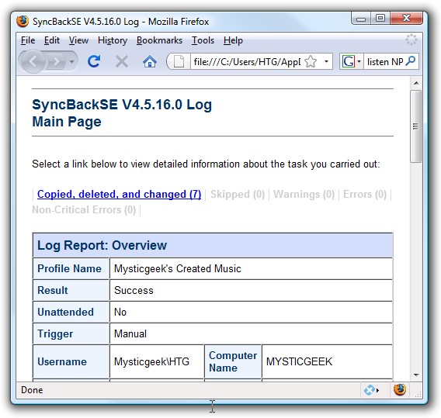The image size is (441, 418).
Task: Click 'Mysticgeek's Created Music' profile value
Action: click(x=178, y=268)
